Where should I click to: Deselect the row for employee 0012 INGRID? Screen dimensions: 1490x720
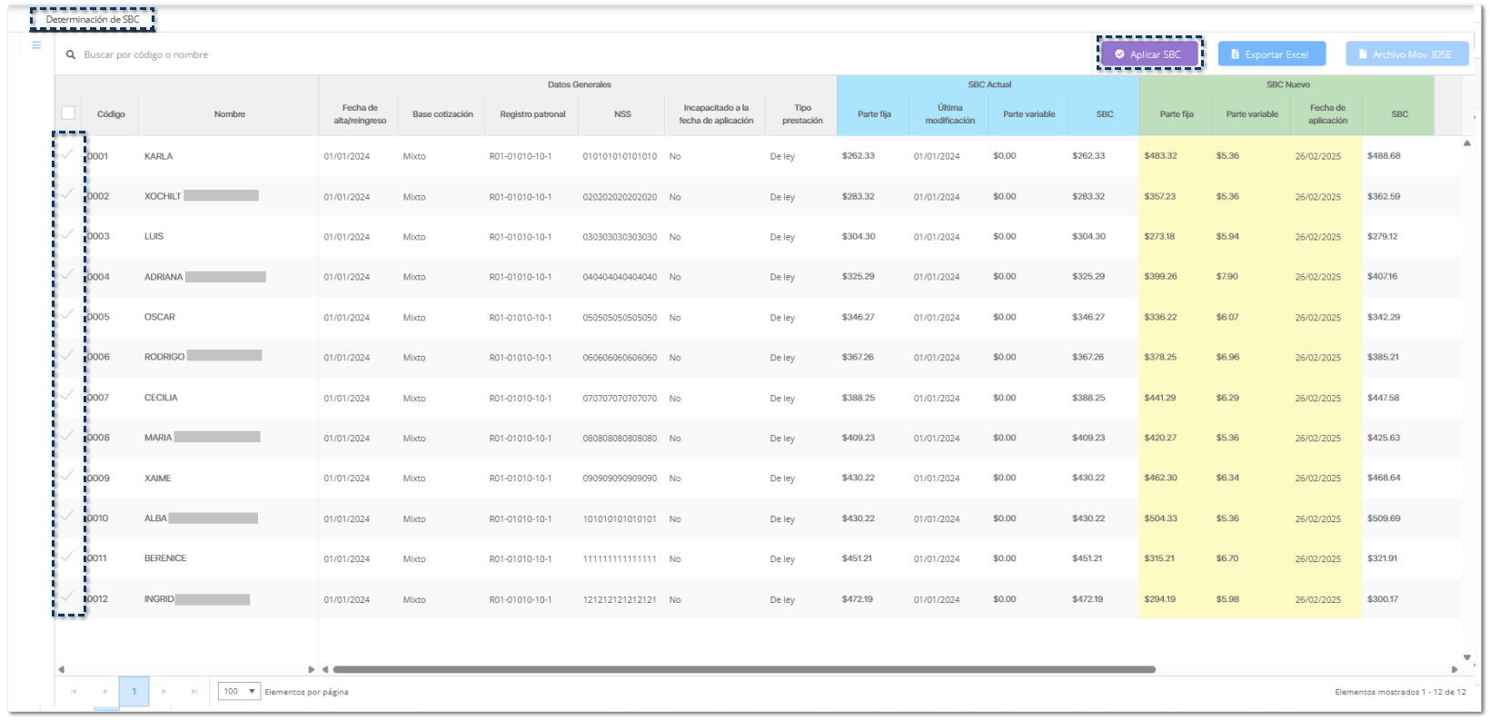click(68, 597)
